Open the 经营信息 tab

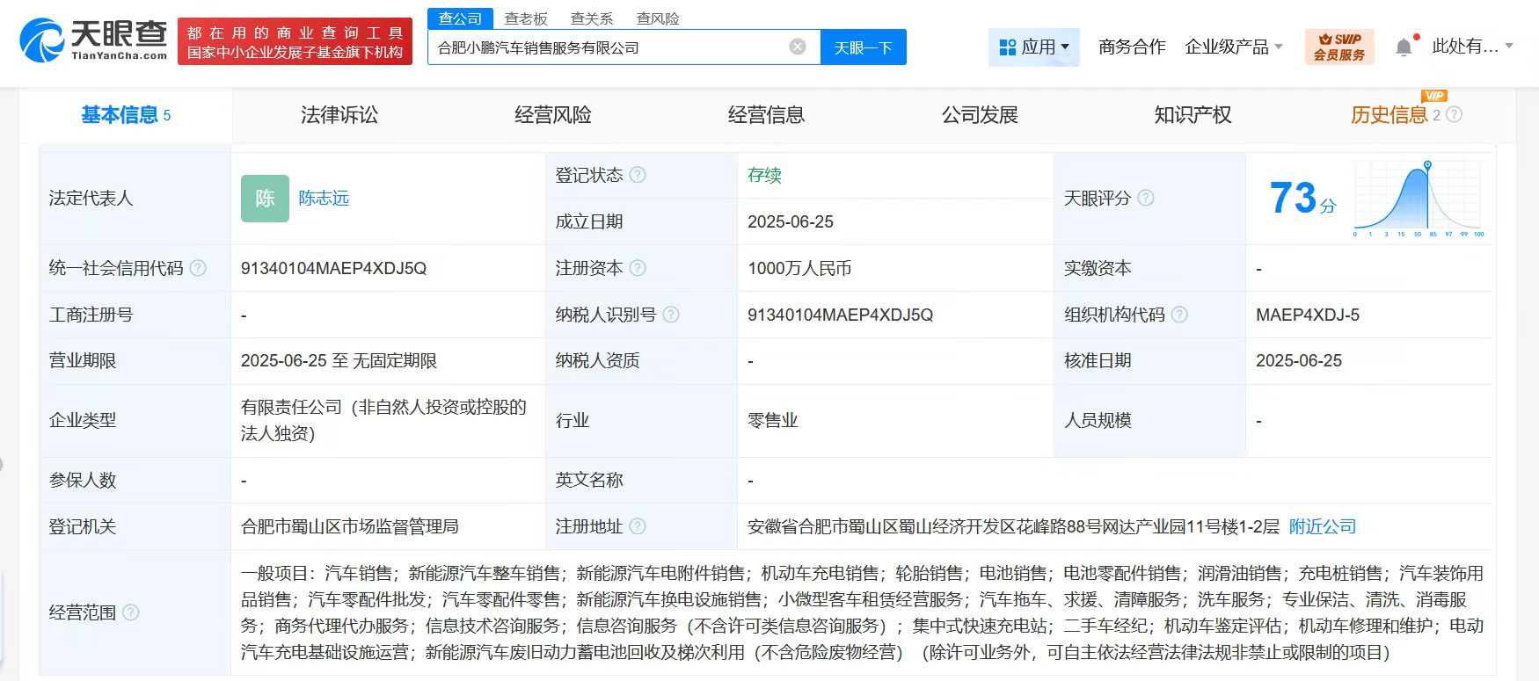(x=767, y=115)
